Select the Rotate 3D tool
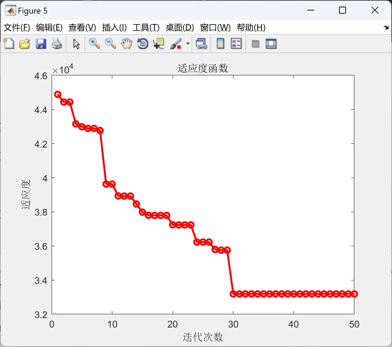The width and height of the screenshot is (392, 347). click(x=143, y=44)
